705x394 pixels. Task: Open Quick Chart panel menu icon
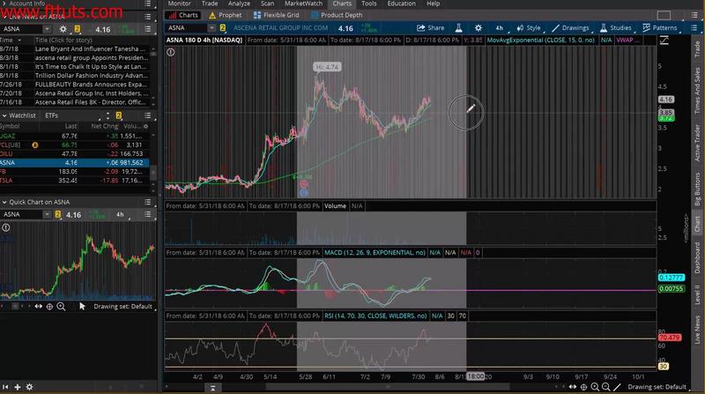(x=147, y=203)
